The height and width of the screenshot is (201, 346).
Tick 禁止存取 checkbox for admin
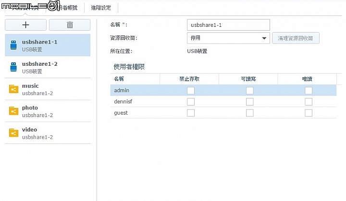pyautogui.click(x=191, y=90)
